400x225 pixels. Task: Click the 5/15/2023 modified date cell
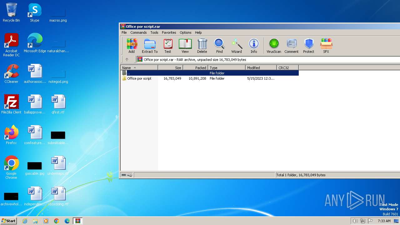pos(261,78)
